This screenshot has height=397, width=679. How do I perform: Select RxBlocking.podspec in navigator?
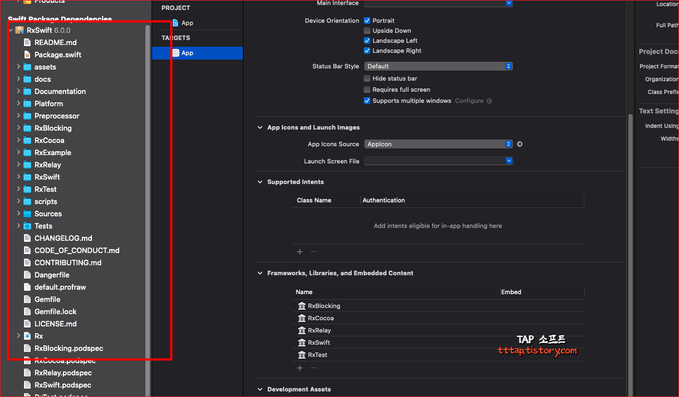point(69,348)
